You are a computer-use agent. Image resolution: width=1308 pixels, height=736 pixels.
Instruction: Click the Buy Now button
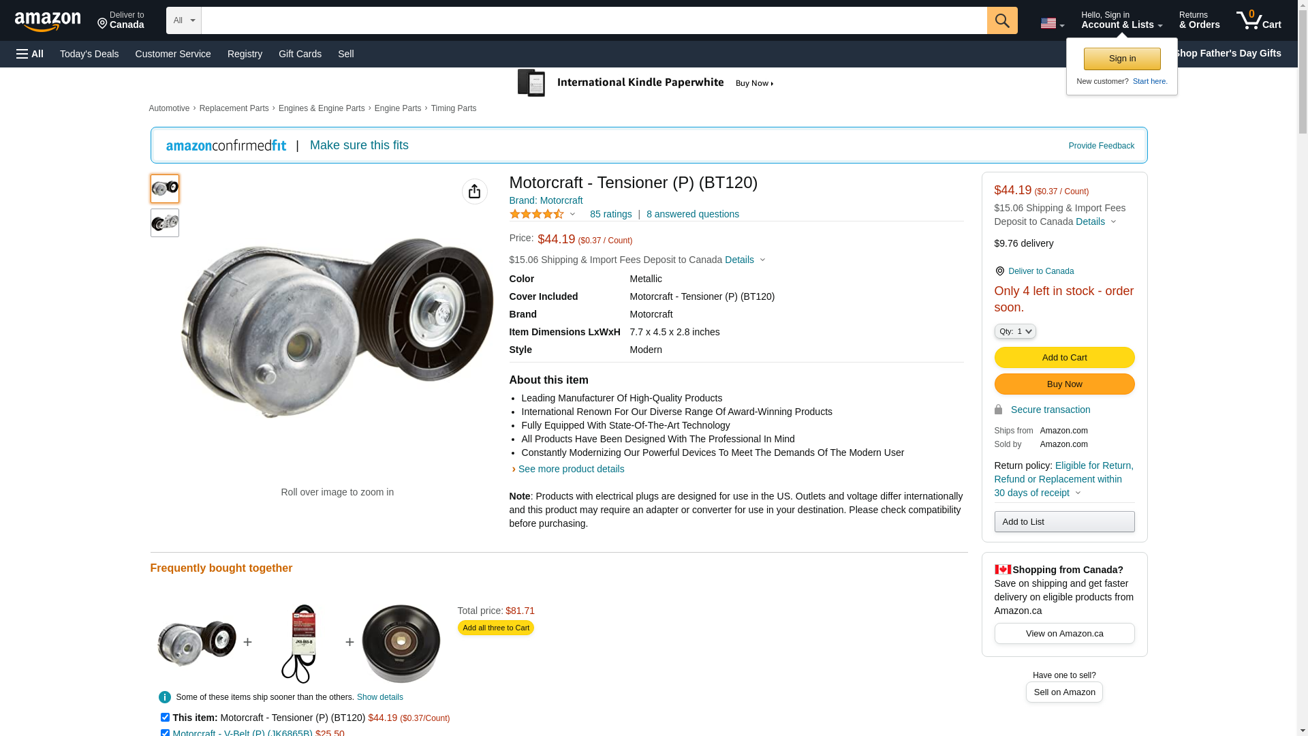point(1063,384)
